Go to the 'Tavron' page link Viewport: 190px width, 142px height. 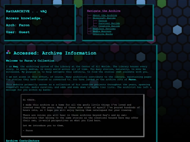(103, 21)
